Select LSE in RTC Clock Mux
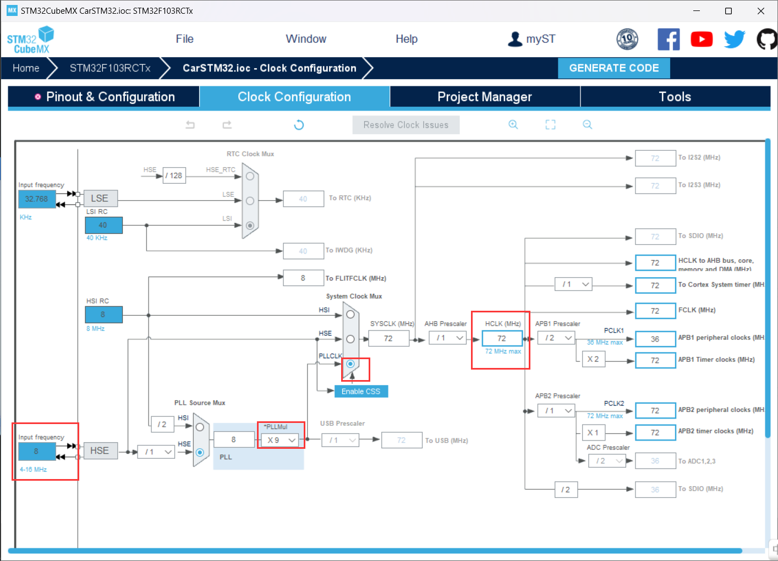The image size is (778, 561). pyautogui.click(x=250, y=201)
